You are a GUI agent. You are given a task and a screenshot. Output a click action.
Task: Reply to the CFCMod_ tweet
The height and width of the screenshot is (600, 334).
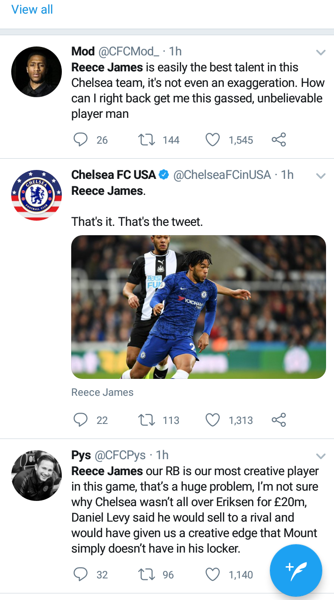point(81,139)
